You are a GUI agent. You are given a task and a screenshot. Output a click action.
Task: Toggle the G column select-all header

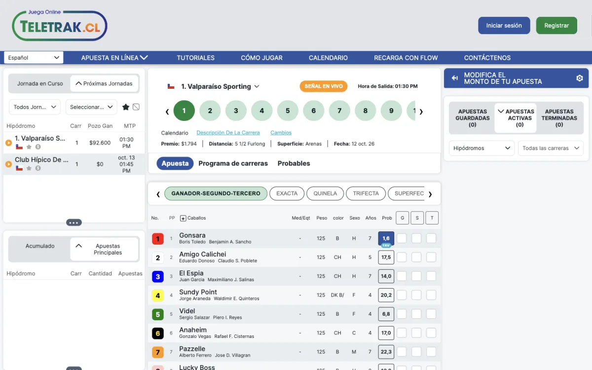(403, 218)
